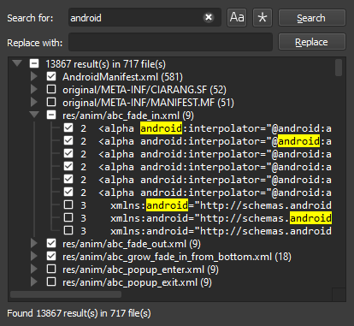Viewport: 354px width, 326px height.
Task: Focus the Search for input field
Action: click(x=145, y=17)
